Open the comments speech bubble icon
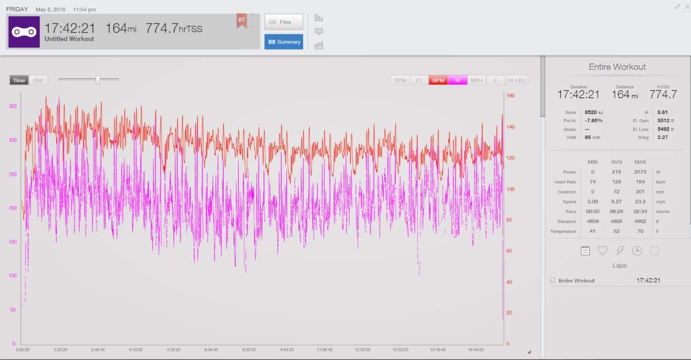This screenshot has width=691, height=360. pyautogui.click(x=319, y=32)
